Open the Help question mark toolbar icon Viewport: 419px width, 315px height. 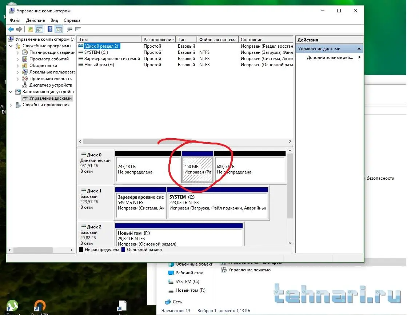click(50, 29)
